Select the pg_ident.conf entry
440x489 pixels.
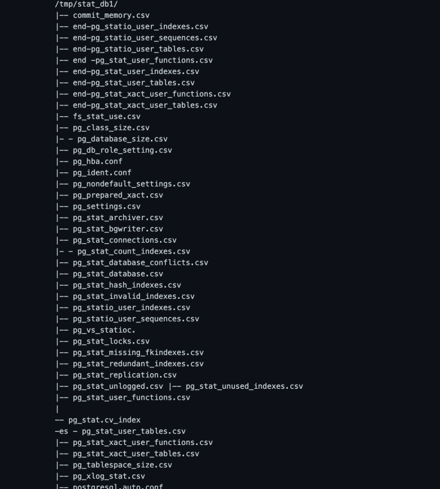coord(102,173)
